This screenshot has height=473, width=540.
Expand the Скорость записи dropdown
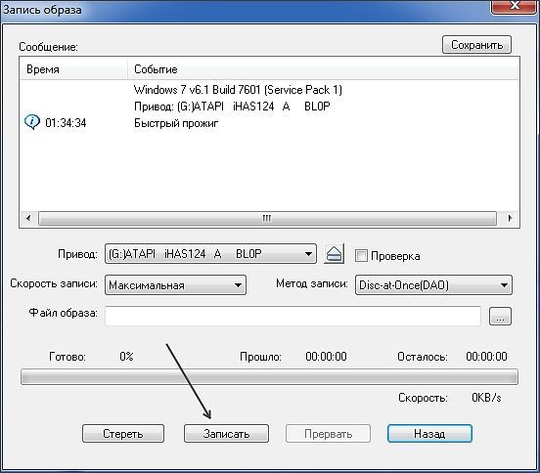(x=175, y=285)
